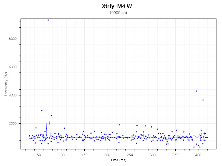Select the 250 ms x-axis tick label
Viewport: 222px width, 166px height.
[x=130, y=155]
